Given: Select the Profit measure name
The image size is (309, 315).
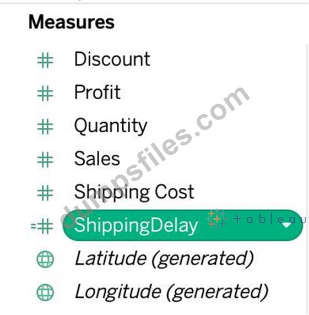Looking at the screenshot, I should click(97, 92).
